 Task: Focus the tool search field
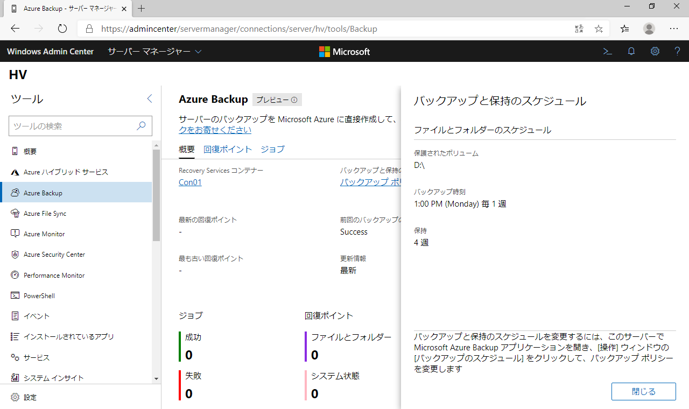[x=80, y=126]
